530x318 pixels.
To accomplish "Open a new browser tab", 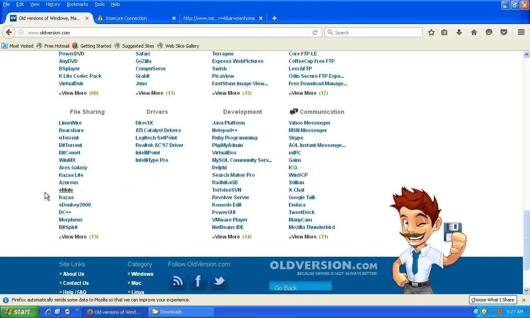I will pos(274,18).
